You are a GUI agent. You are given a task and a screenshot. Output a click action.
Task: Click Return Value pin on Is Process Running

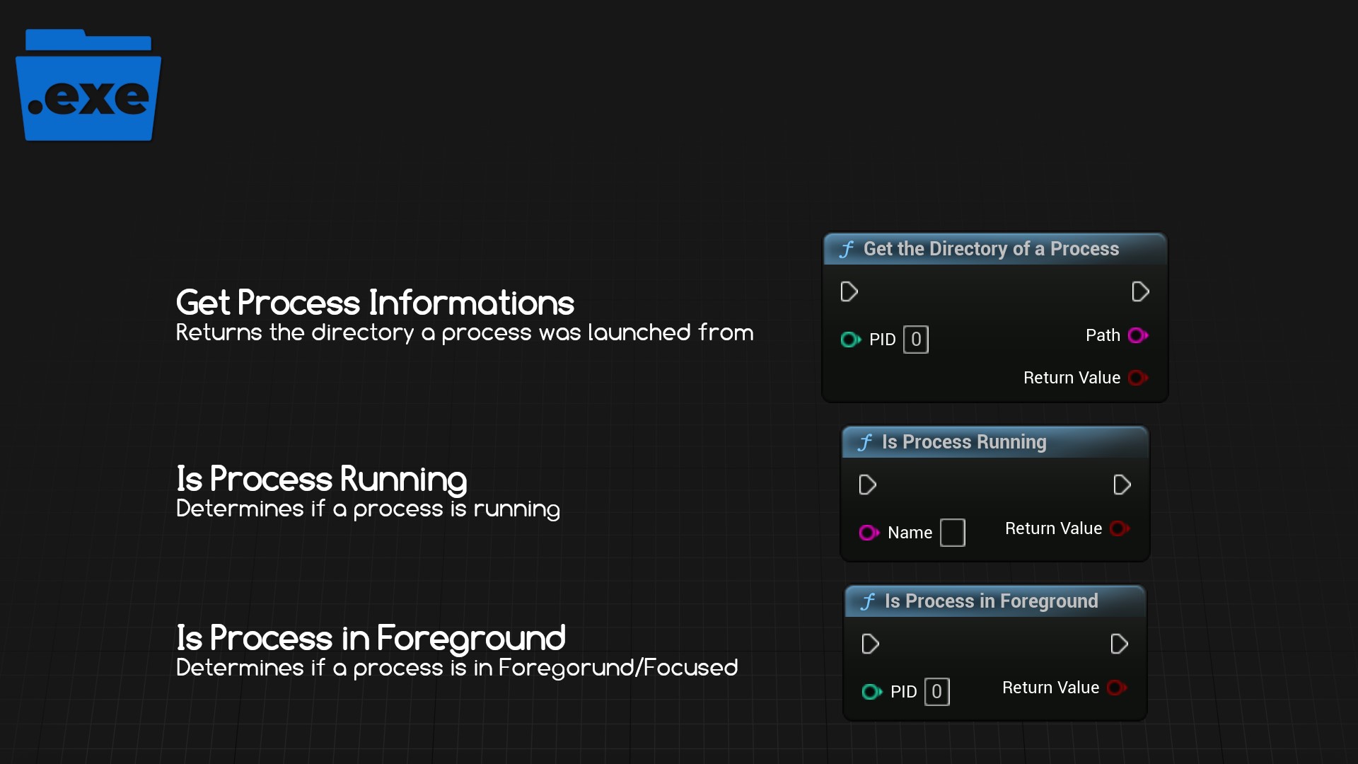click(1119, 528)
